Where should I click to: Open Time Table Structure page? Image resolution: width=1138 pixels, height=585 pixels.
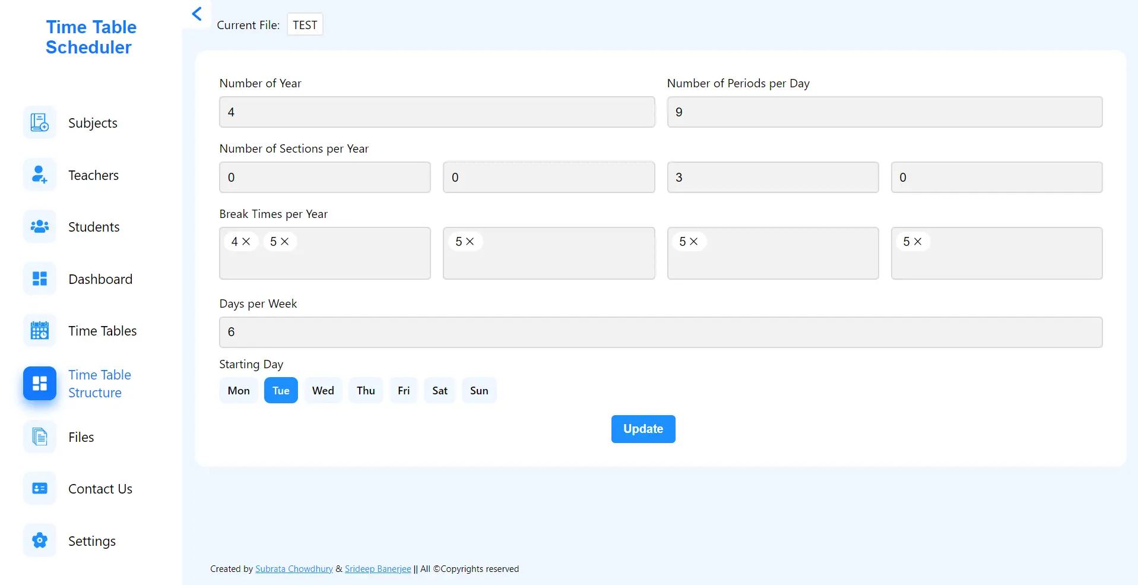[100, 384]
